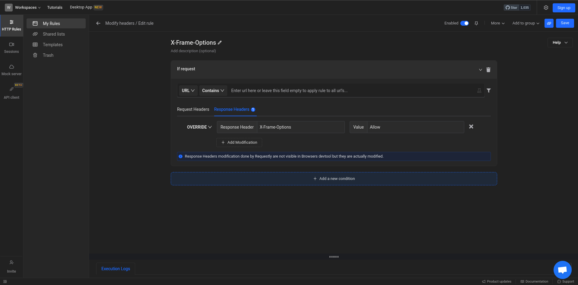Open the API client beta section
This screenshot has width=578, height=285.
tap(11, 92)
